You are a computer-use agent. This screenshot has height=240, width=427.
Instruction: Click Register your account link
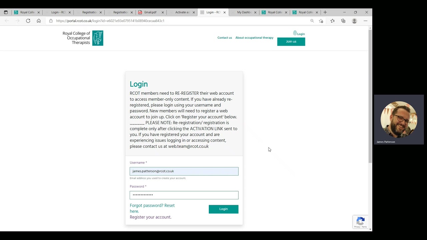[150, 217]
